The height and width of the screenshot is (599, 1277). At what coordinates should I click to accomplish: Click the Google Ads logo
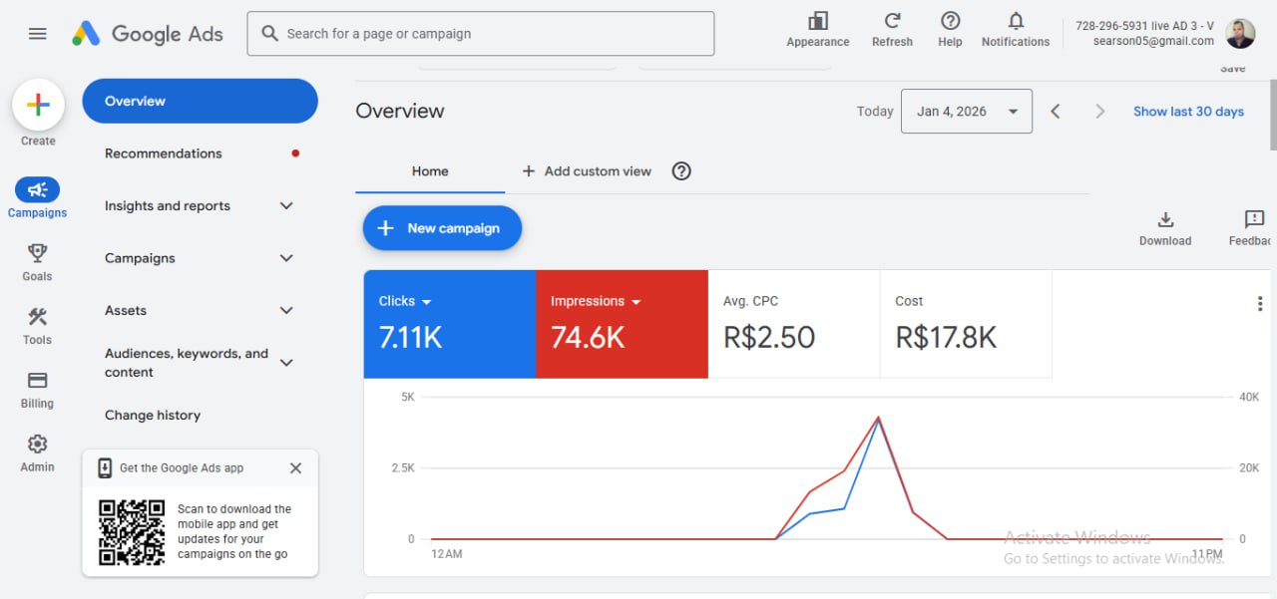(148, 34)
